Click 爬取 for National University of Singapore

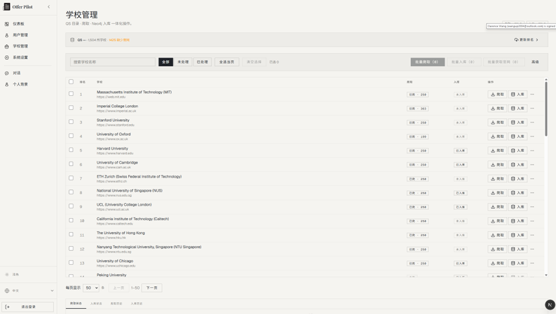tap(497, 193)
